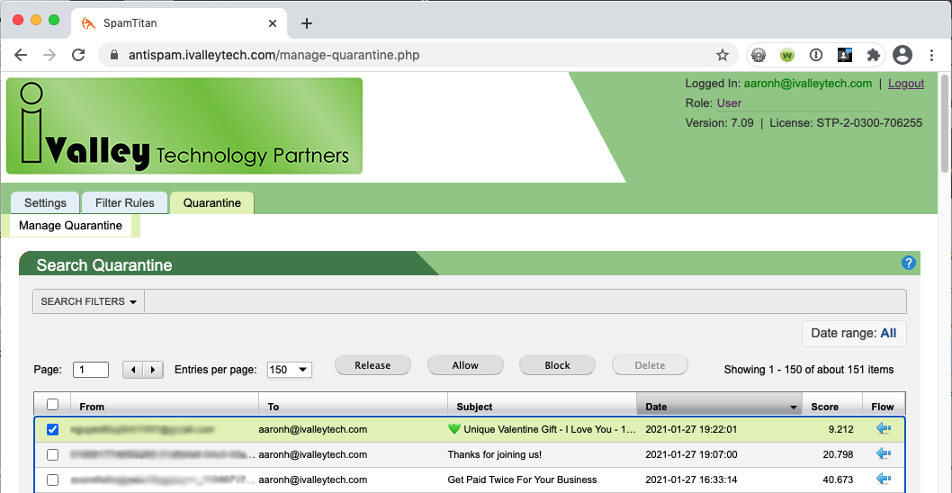952x493 pixels.
Task: Open the Chrome profile avatar icon
Action: coord(902,55)
